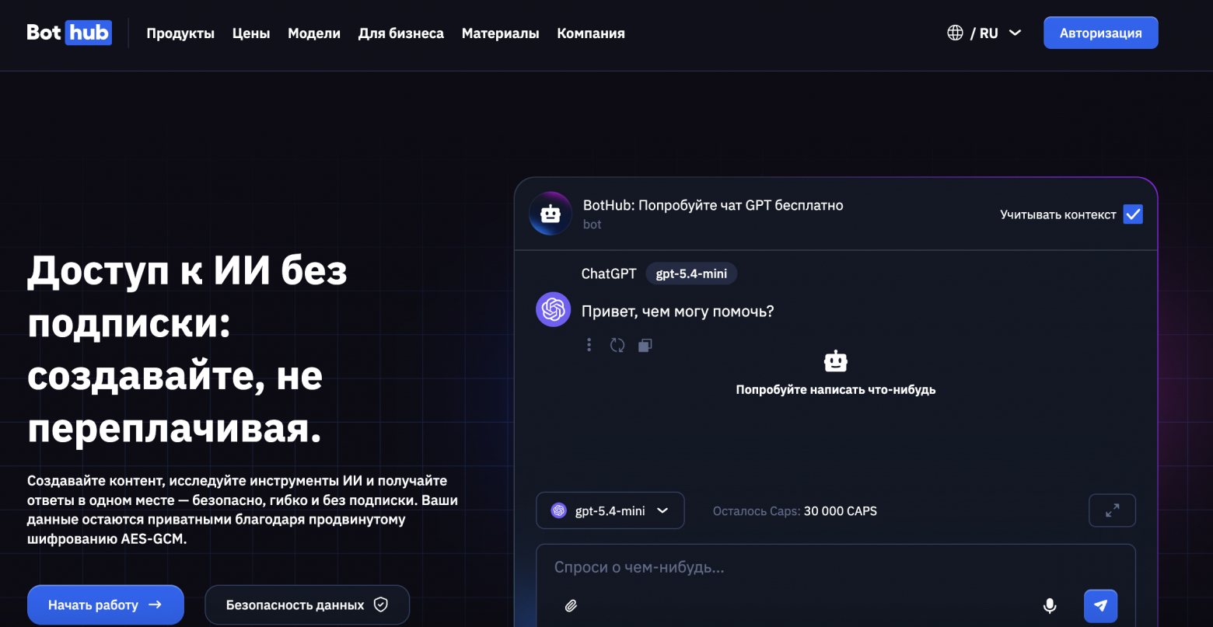Click the "Осталось Caps: 30 000 CAPS" text

(x=795, y=511)
